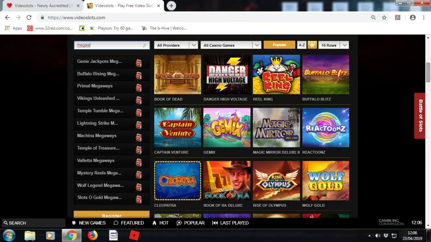Click the slot icon beside Machina Megaways
The image size is (431, 242).
[138, 137]
